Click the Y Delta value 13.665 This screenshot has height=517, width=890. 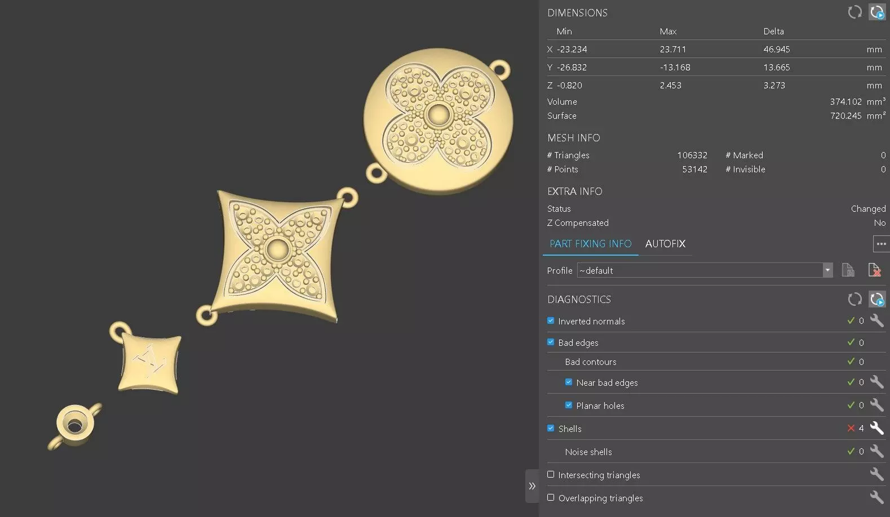coord(777,68)
